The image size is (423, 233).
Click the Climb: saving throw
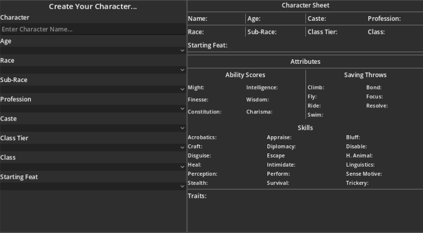pyautogui.click(x=316, y=87)
